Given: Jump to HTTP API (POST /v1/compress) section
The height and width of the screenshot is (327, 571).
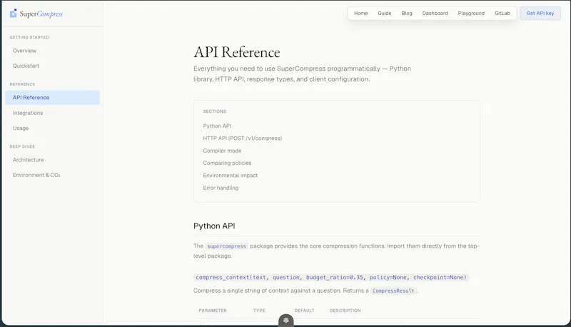Looking at the screenshot, I should (243, 139).
